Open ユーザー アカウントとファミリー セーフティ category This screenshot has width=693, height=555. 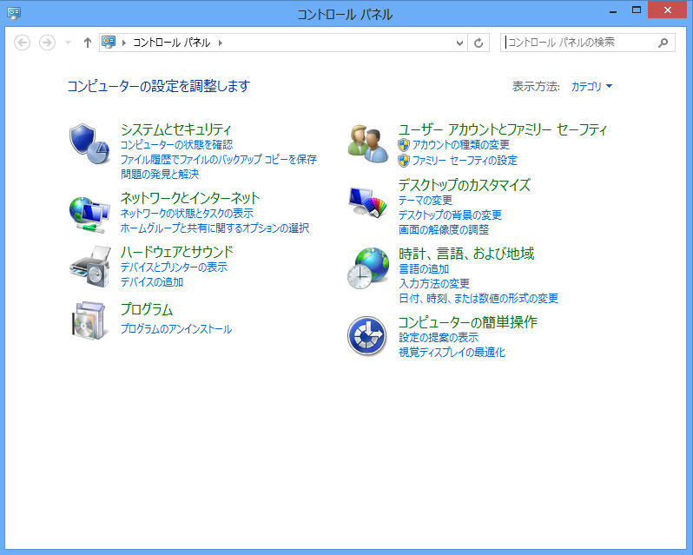coord(503,129)
